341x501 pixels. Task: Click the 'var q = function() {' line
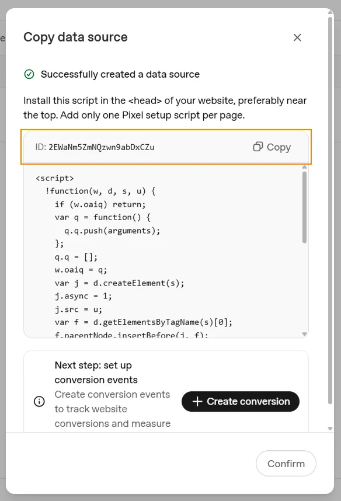[103, 217]
